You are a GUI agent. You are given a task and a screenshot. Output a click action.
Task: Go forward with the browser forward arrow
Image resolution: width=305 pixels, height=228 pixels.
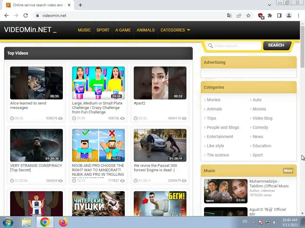click(16, 15)
